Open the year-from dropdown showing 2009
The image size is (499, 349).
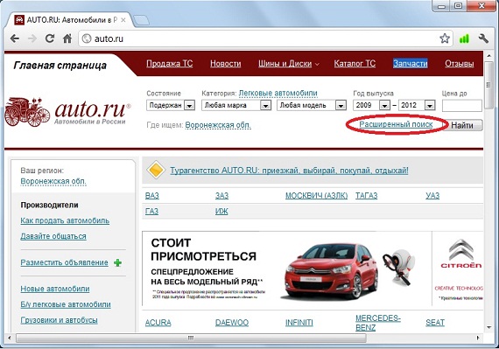(x=372, y=105)
